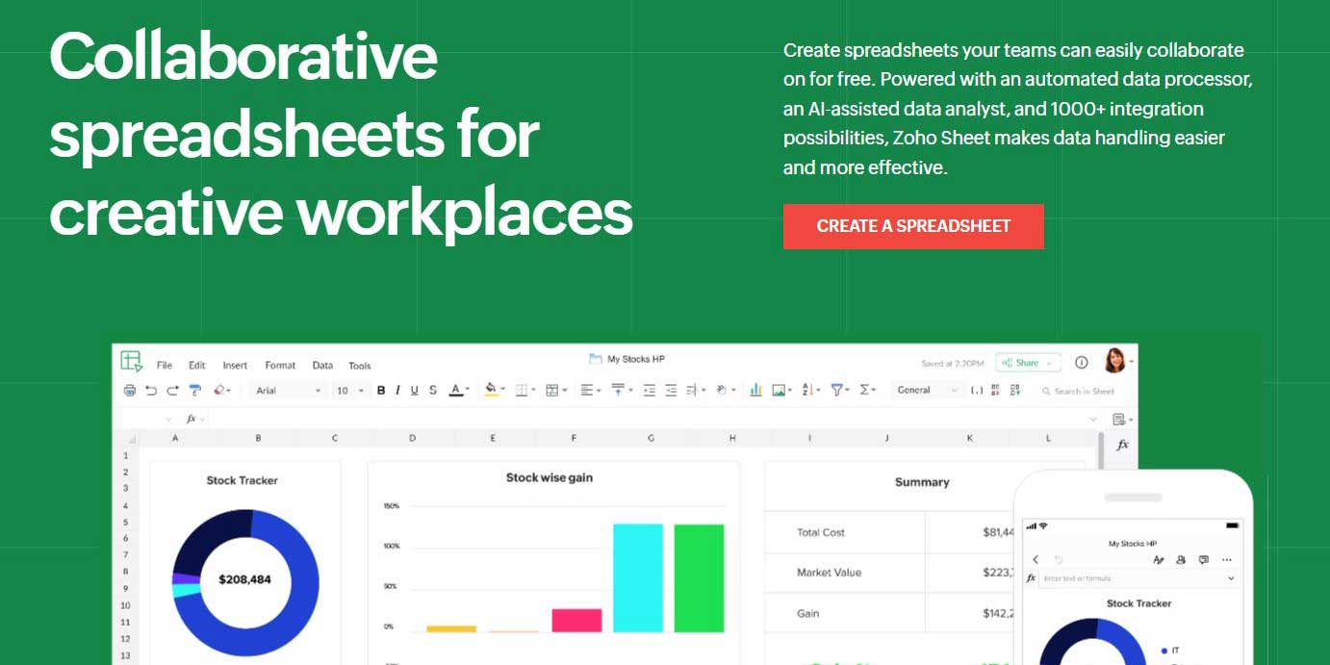This screenshot has width=1330, height=665.
Task: Open the Filter funnel tool
Action: (x=839, y=391)
